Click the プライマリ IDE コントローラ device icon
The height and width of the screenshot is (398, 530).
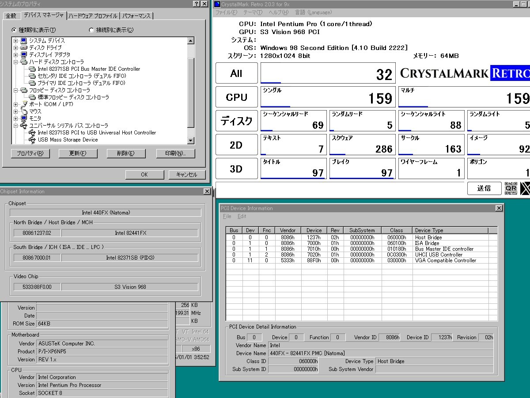(x=32, y=83)
